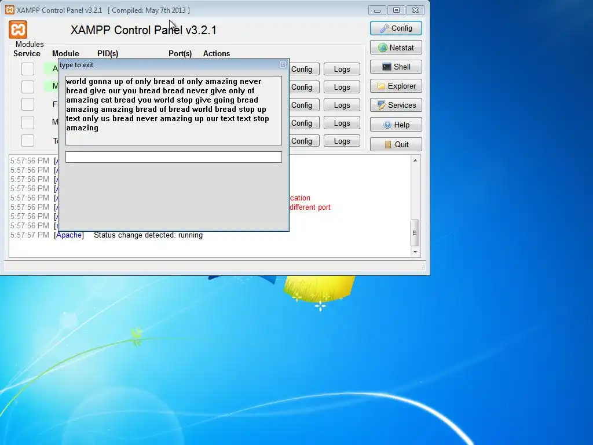593x445 pixels.
Task: Launch the Shell button
Action: 396,67
